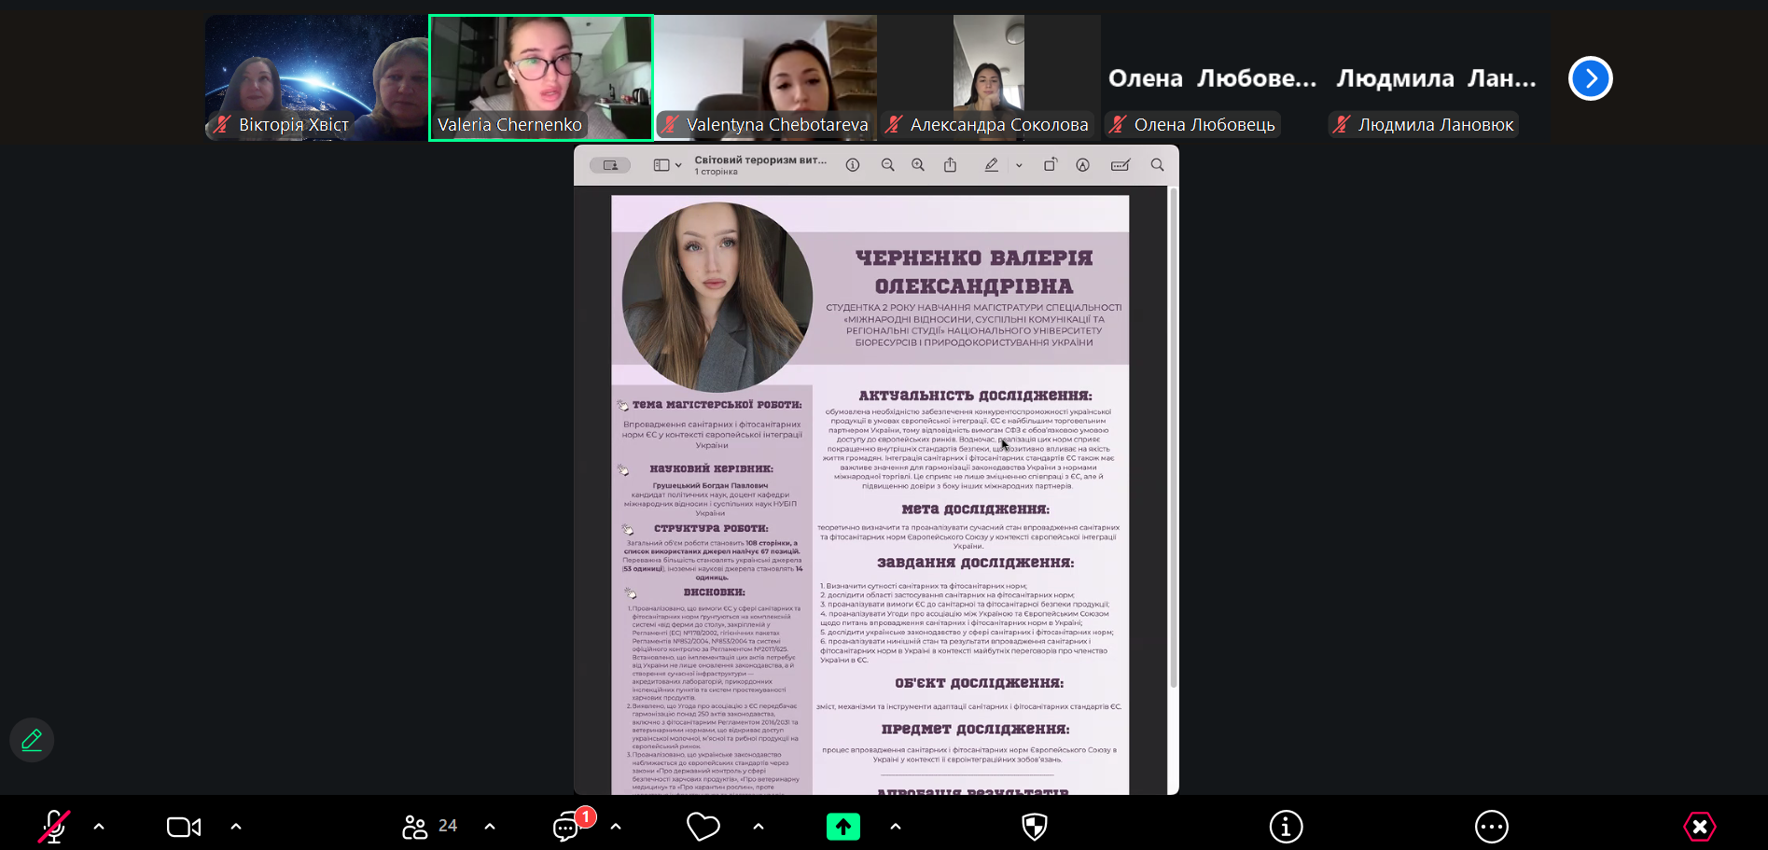Turn on the video camera
Screen dimensions: 1768x850
pos(184,827)
